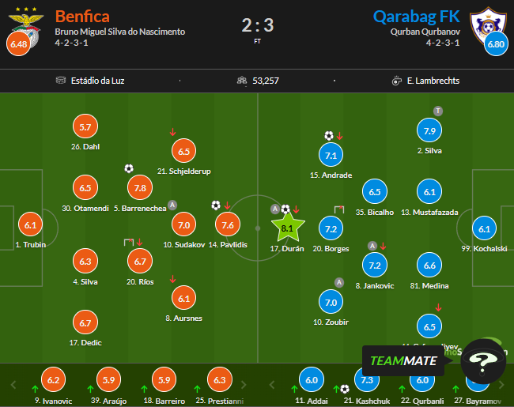The width and height of the screenshot is (514, 407).
Task: Click the red substitution arrow above Schjelderup
Action: tap(173, 132)
